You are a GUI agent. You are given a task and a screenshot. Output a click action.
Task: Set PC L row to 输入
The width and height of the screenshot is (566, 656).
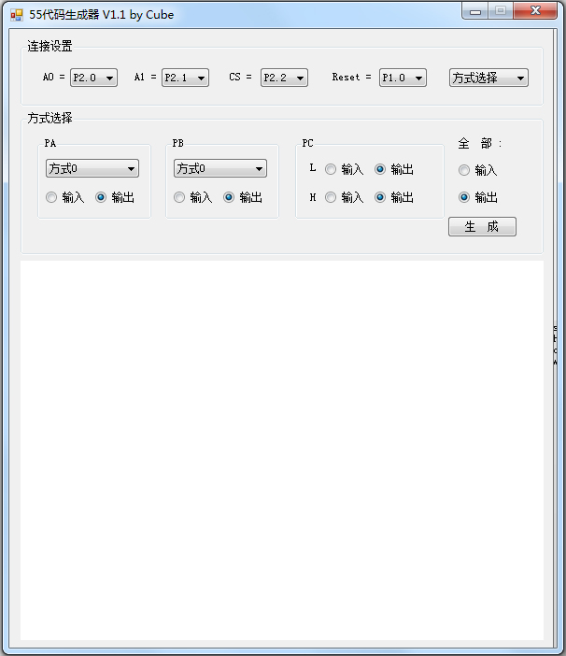point(332,169)
